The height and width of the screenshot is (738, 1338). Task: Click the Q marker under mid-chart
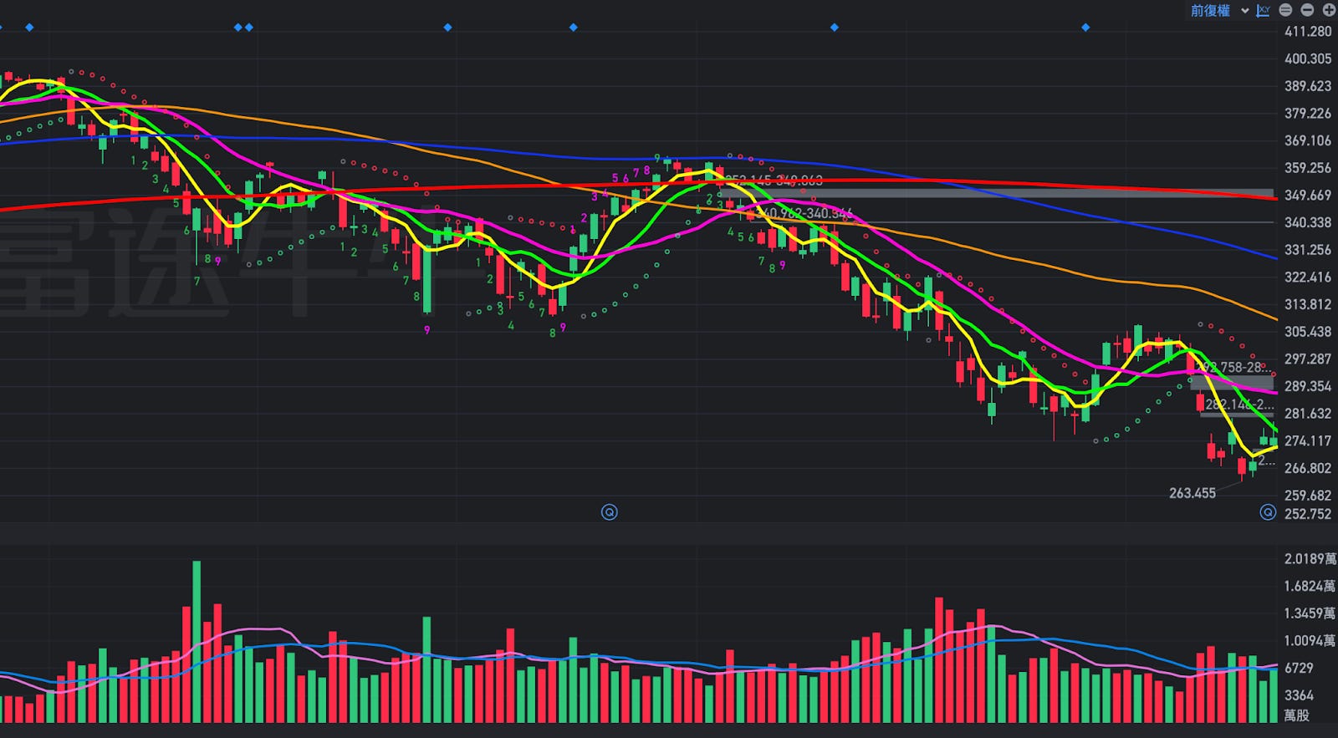(610, 512)
